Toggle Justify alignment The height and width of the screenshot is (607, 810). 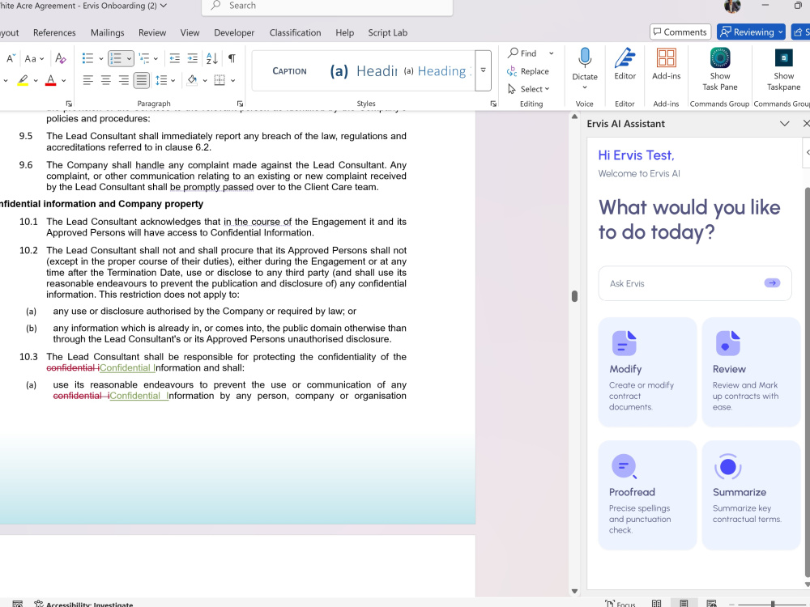(141, 80)
